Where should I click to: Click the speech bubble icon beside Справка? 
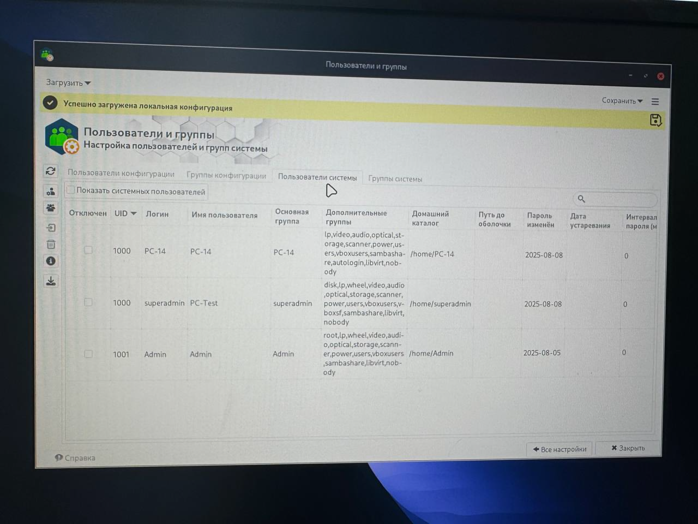(59, 457)
